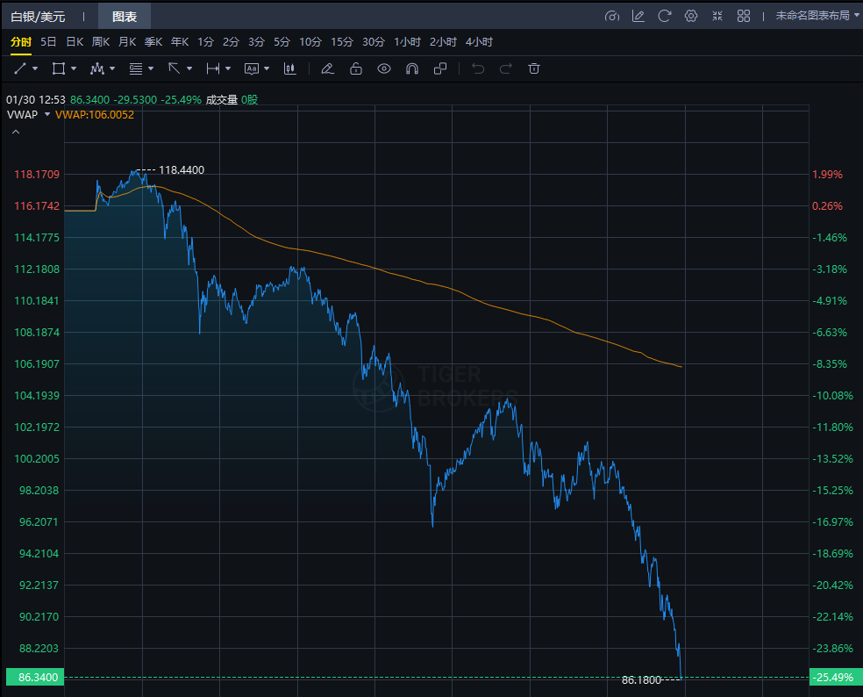Click the multi-chart grid layout icon
863x697 pixels.
point(744,16)
